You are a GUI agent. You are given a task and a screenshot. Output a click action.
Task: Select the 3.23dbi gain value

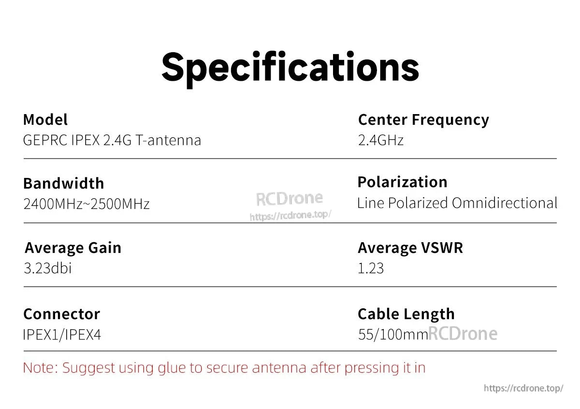point(47,268)
